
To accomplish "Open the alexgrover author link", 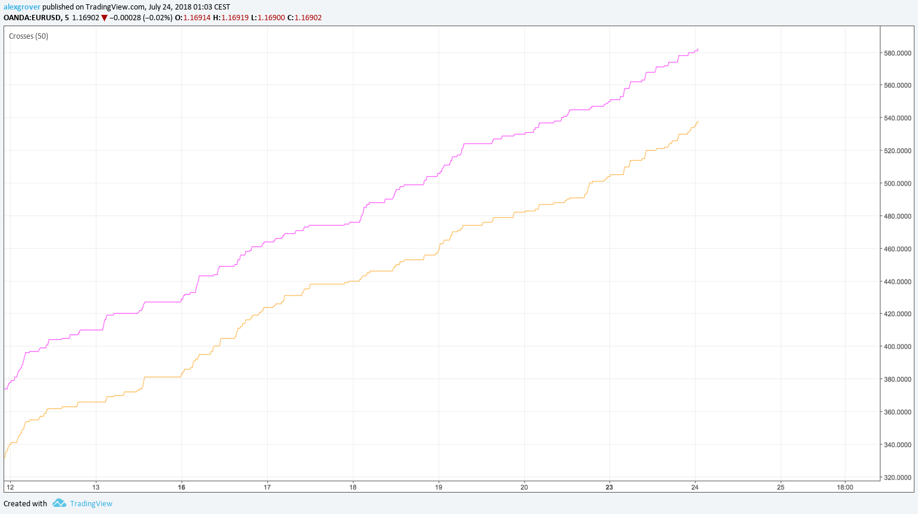I will [x=22, y=7].
